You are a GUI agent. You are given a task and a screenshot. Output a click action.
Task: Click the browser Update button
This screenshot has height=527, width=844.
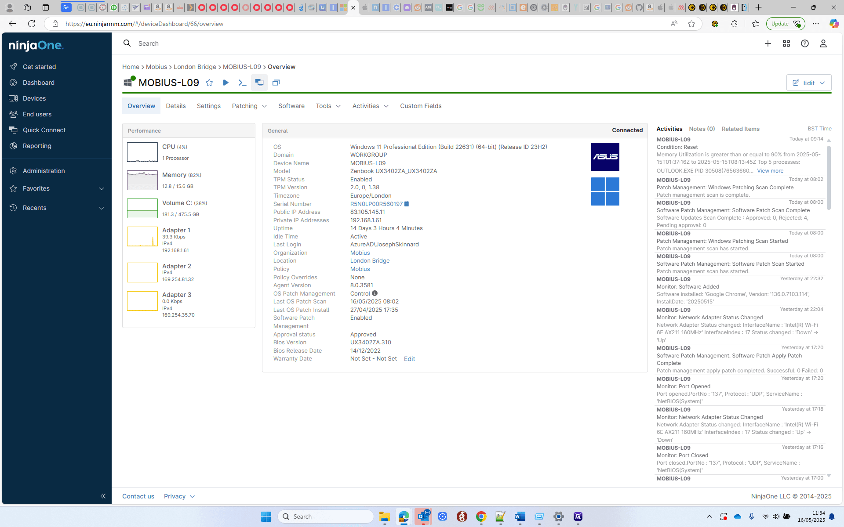point(786,24)
